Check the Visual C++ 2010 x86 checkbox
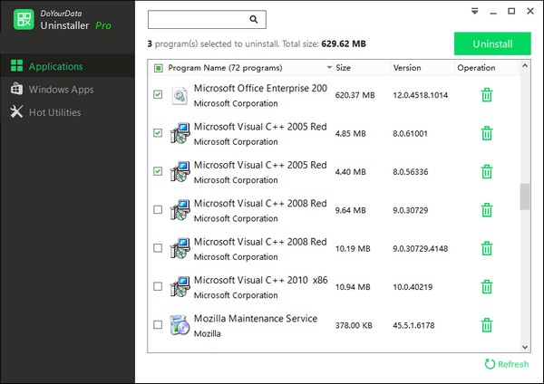Viewport: 544px width, 384px height. [x=158, y=286]
